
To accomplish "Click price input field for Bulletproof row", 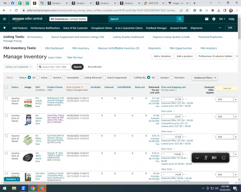I will coord(172,99).
